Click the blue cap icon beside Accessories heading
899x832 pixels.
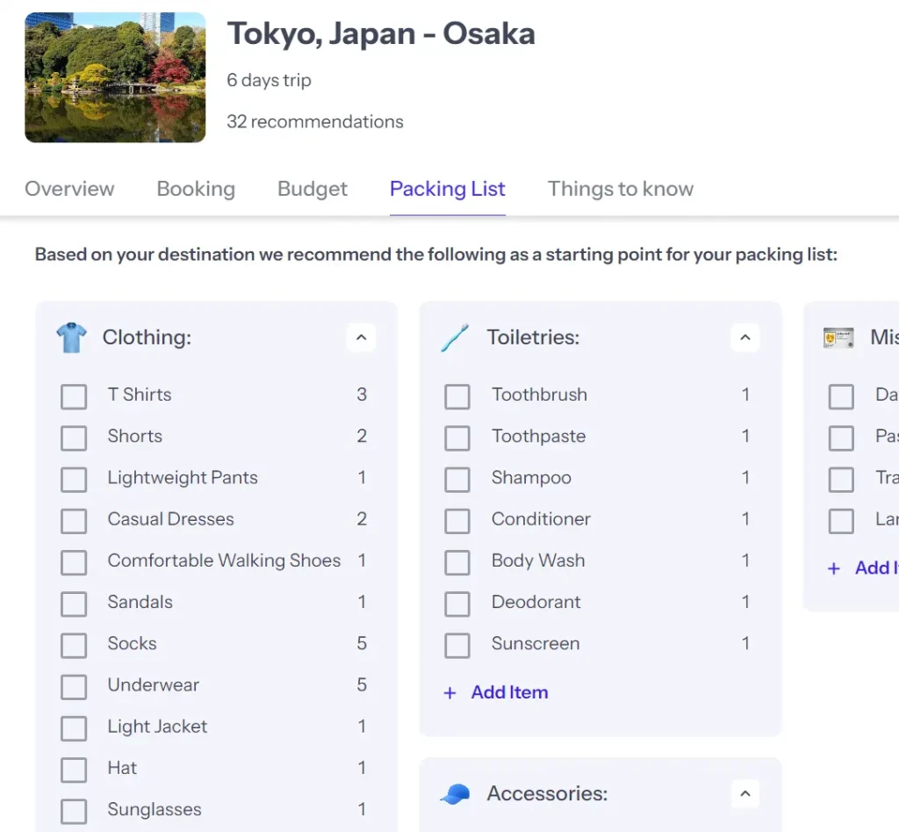(453, 792)
